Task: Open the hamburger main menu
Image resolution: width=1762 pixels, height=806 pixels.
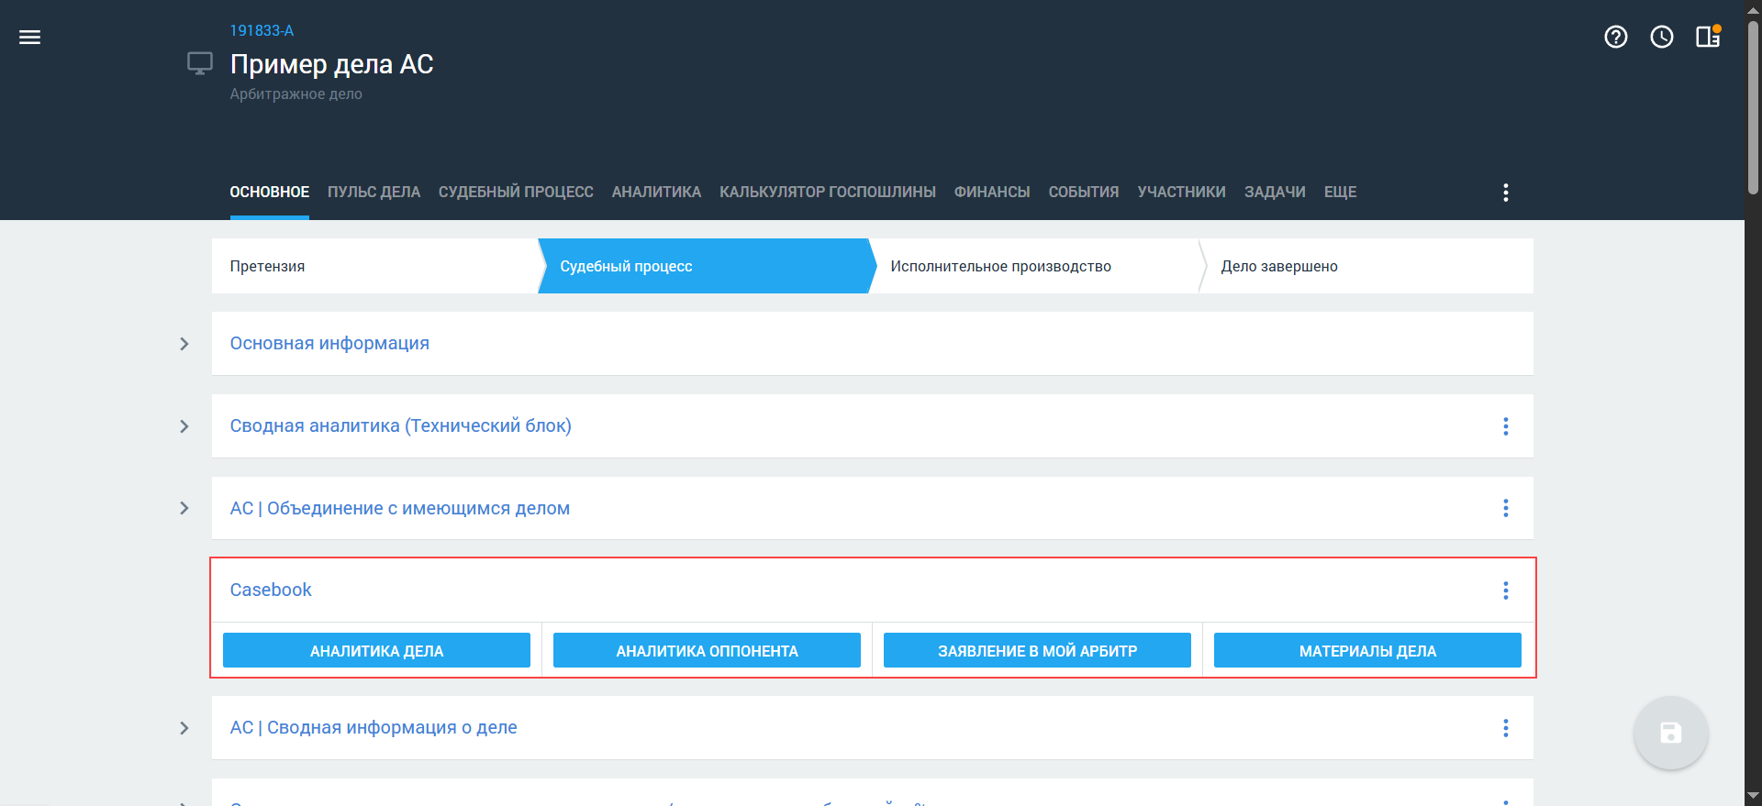Action: coord(29,38)
